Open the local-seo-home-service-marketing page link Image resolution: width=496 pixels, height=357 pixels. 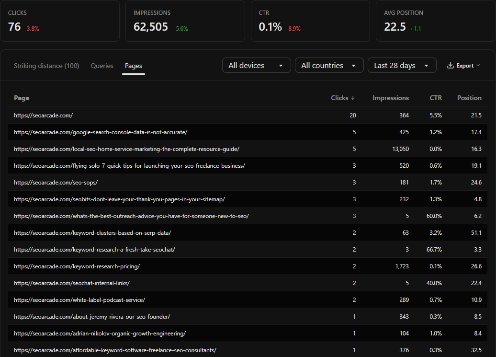click(126, 149)
